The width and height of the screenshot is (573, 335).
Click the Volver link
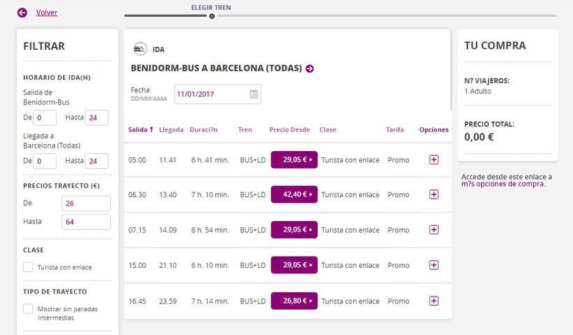click(x=47, y=13)
